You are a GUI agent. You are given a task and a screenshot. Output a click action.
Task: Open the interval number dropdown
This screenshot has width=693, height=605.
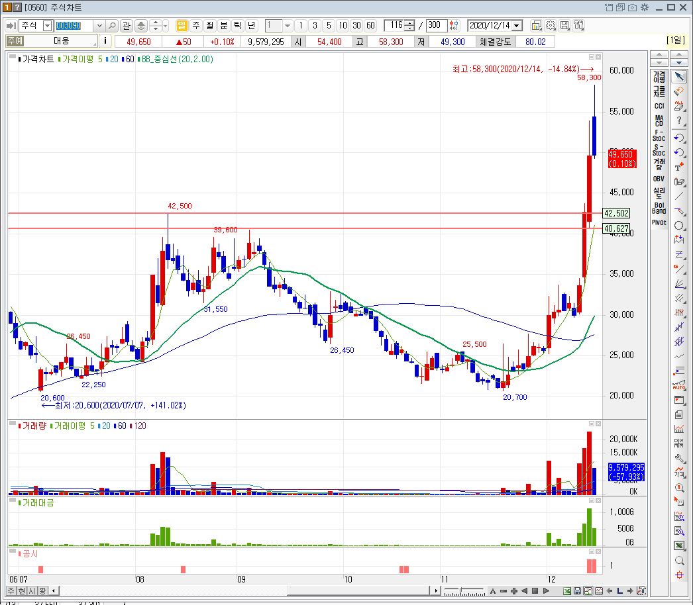[288, 26]
